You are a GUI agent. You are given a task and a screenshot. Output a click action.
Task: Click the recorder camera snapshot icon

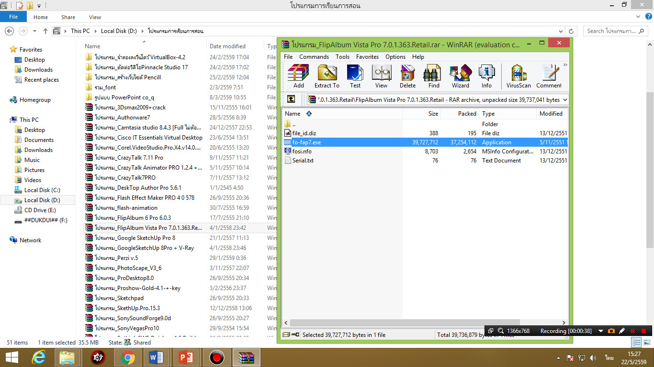[x=611, y=331]
